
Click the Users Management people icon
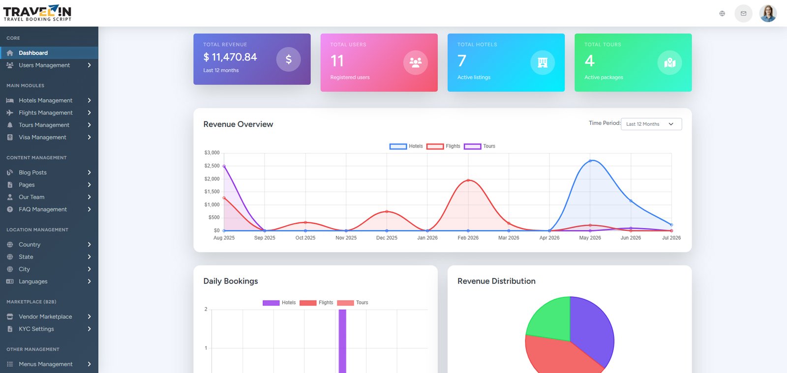[x=10, y=65]
